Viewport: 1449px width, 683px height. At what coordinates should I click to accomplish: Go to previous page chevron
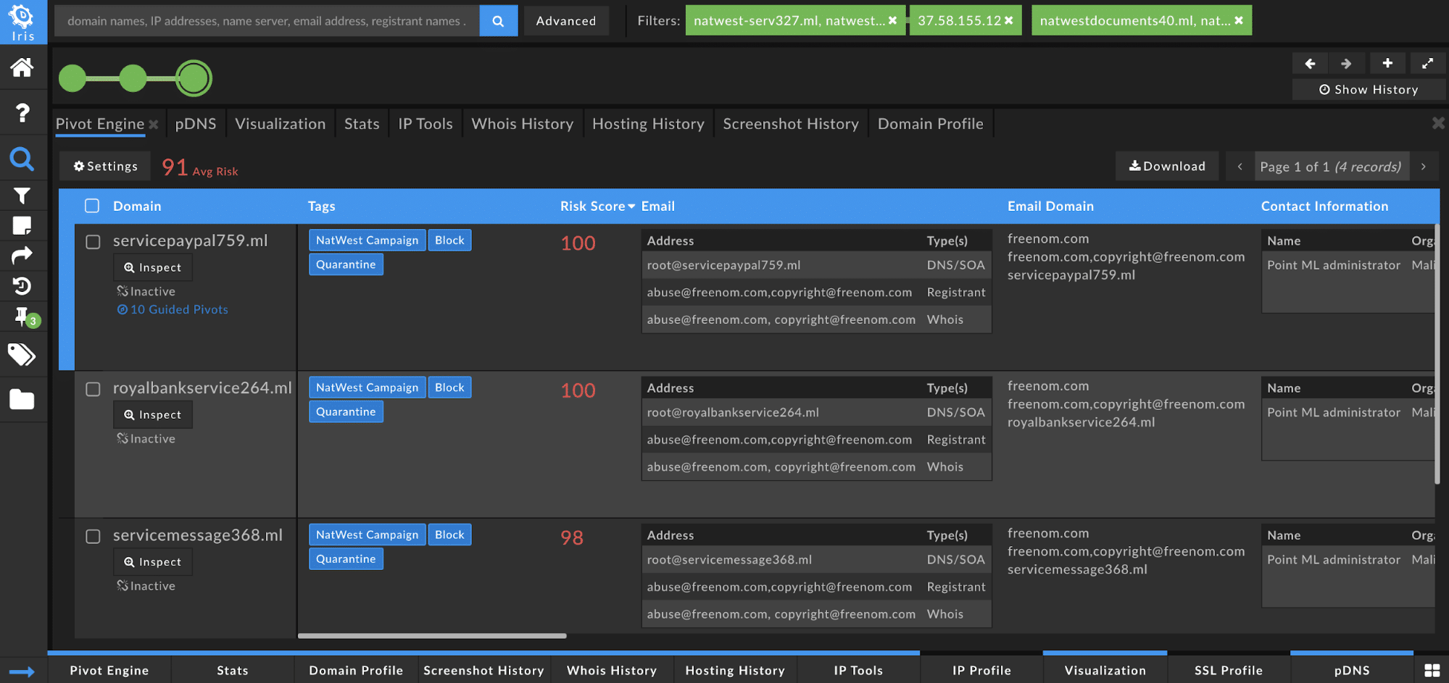(x=1240, y=167)
